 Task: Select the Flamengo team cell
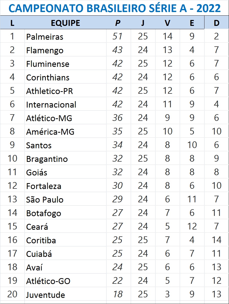tap(65, 50)
